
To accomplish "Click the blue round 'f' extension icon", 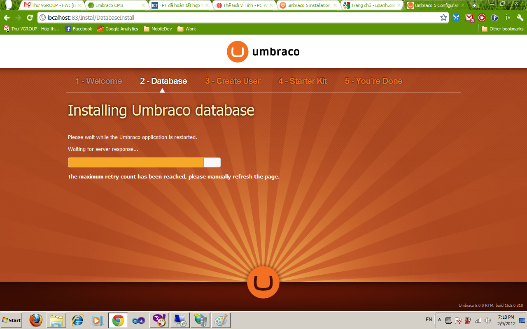I will pyautogui.click(x=494, y=18).
